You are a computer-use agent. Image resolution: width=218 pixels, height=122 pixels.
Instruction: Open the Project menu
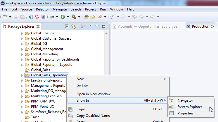click(x=90, y=9)
